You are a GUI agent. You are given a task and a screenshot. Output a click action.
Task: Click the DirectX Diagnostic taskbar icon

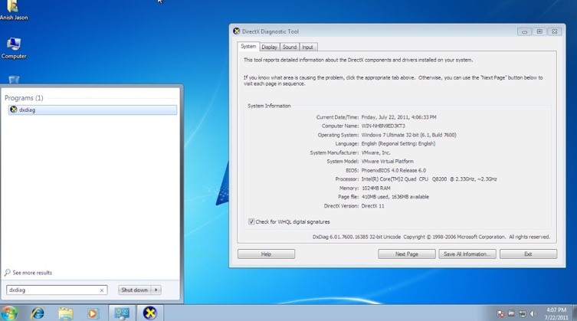point(149,313)
